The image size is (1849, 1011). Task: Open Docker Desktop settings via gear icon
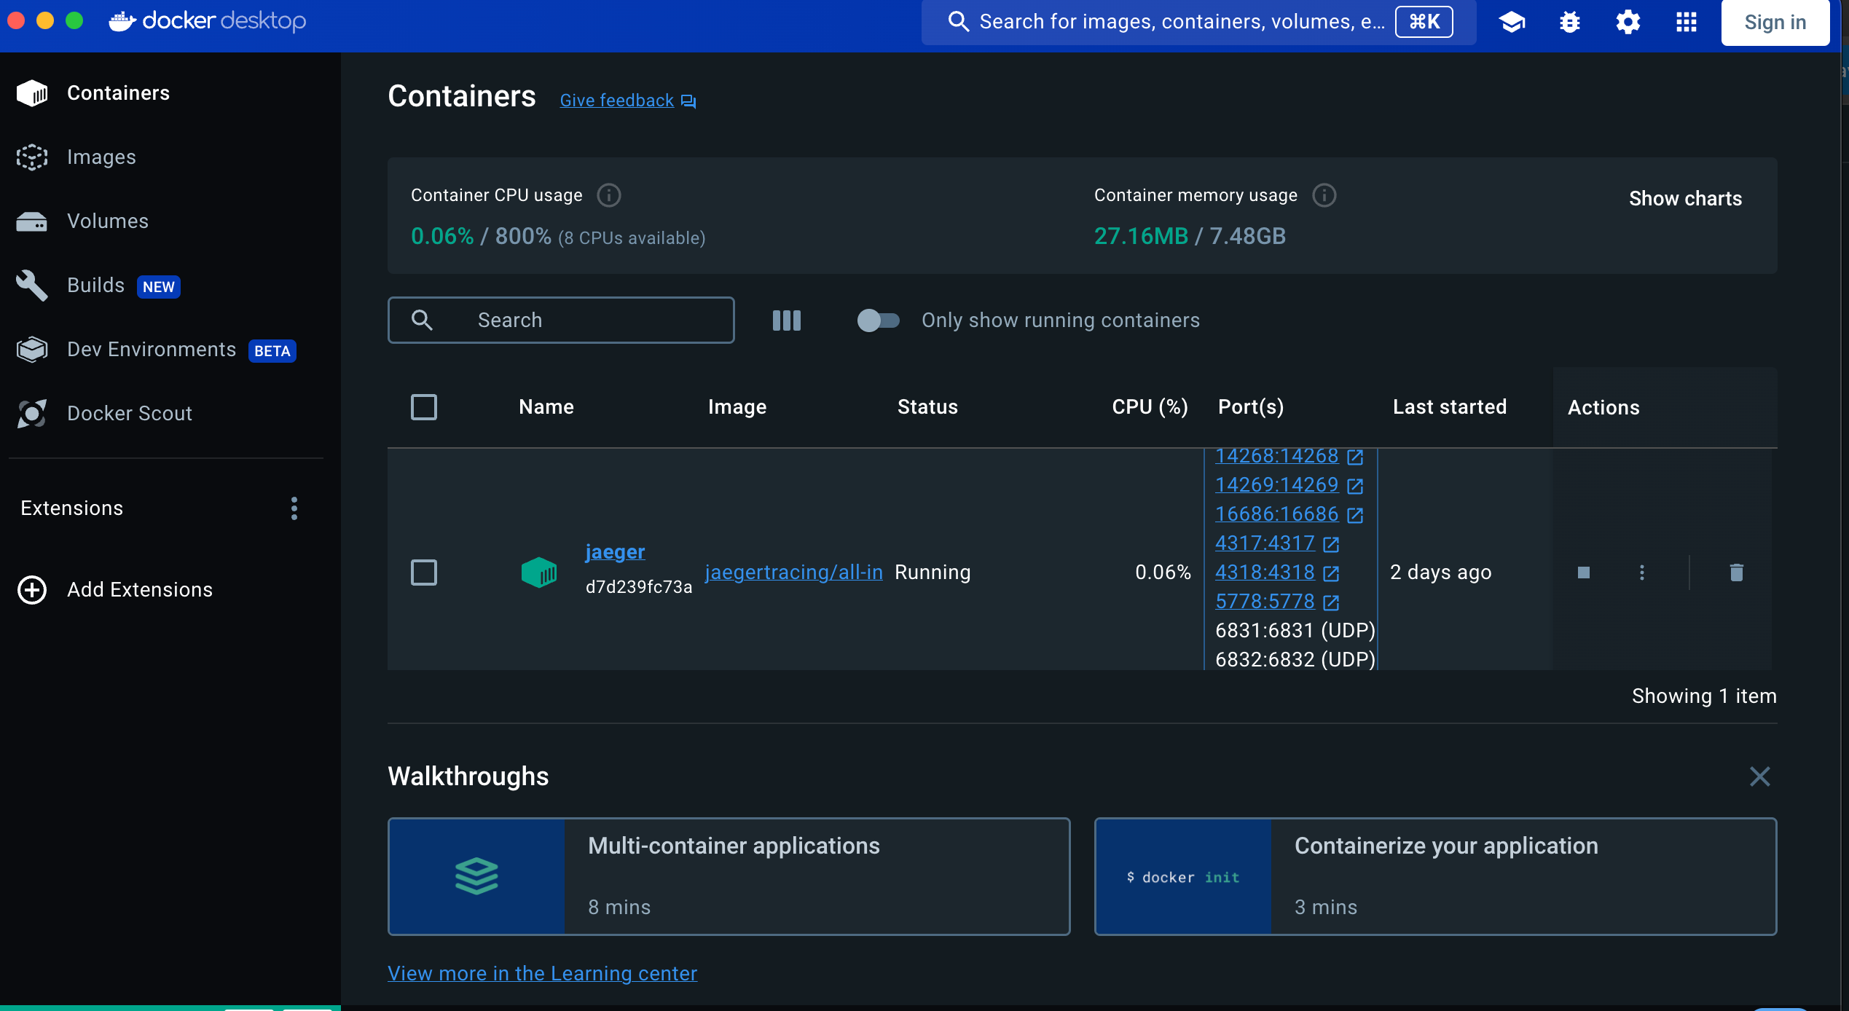1628,22
